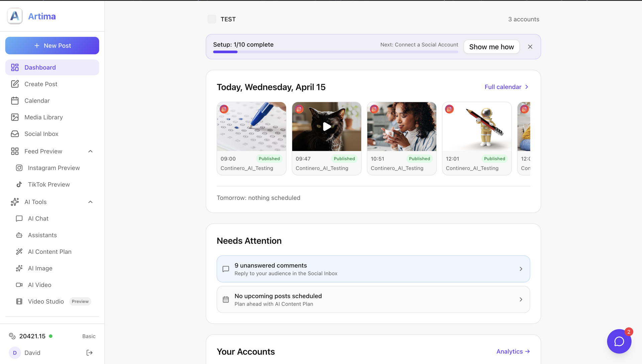The height and width of the screenshot is (364, 642).
Task: Collapse the Feed Preview section
Action: coord(90,151)
